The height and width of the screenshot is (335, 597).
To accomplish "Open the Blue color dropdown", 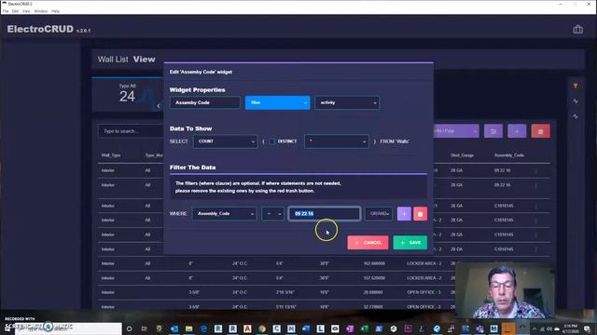I will [278, 102].
